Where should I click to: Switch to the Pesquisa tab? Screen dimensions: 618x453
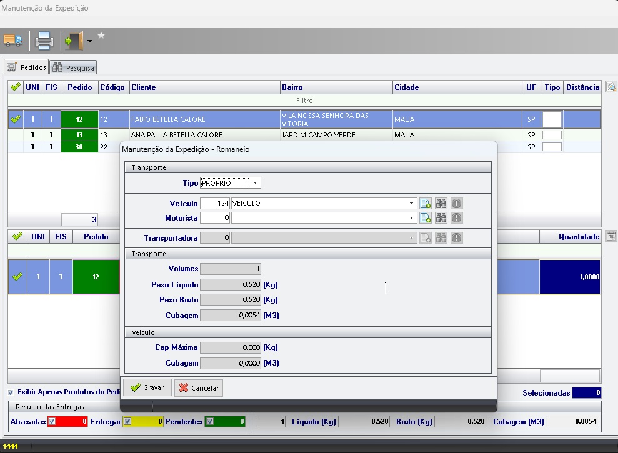[x=73, y=67]
